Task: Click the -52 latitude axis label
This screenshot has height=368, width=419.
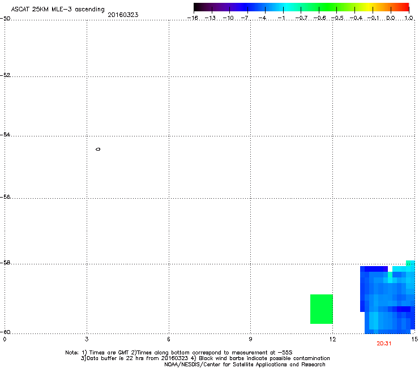Action: [x=5, y=75]
